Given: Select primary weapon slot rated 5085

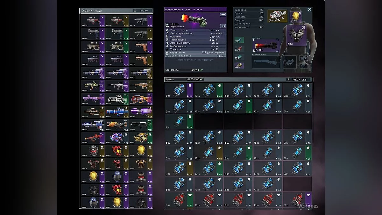Looking at the screenshot, I should [x=266, y=46].
